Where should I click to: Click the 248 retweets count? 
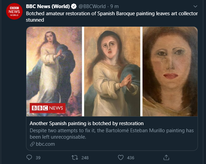tap(85, 158)
